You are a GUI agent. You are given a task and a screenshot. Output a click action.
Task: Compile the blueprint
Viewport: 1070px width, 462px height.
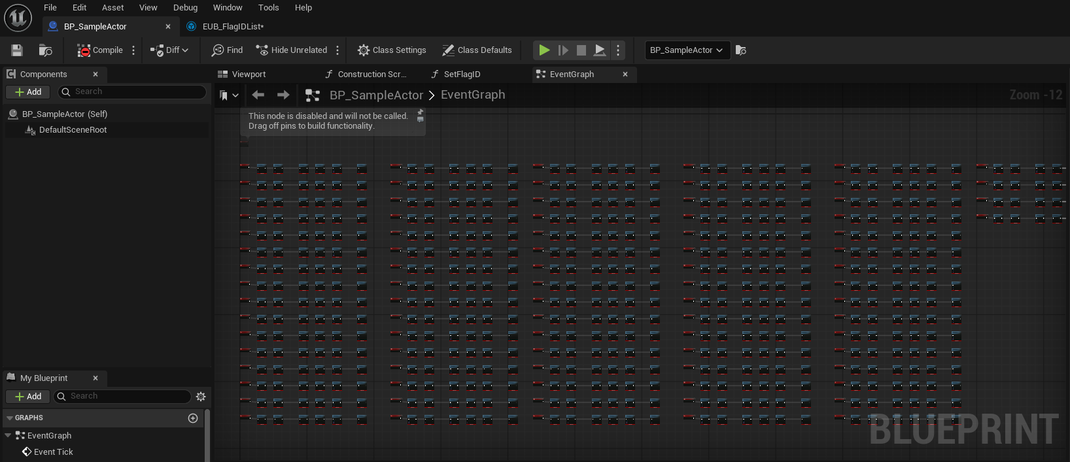pyautogui.click(x=100, y=50)
